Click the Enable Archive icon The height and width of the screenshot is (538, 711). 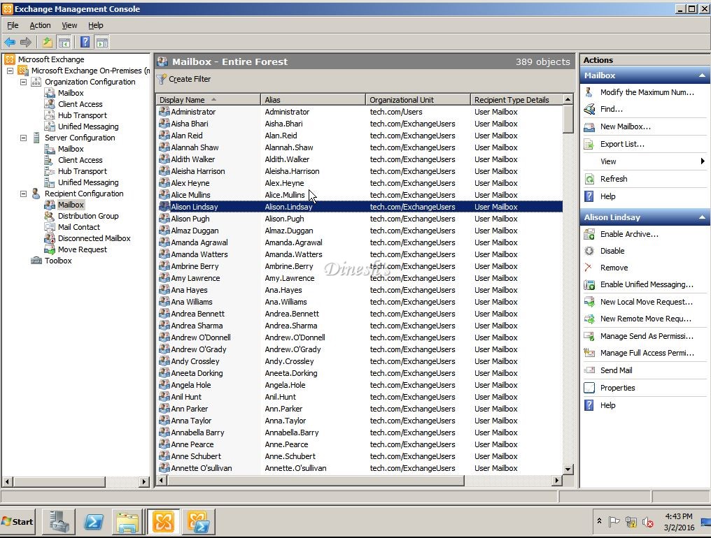point(589,234)
